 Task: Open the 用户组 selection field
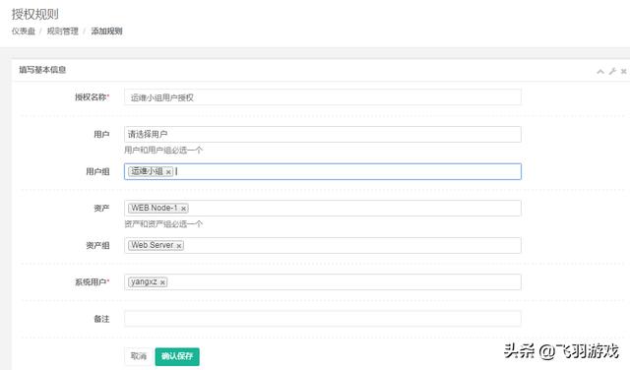(323, 171)
